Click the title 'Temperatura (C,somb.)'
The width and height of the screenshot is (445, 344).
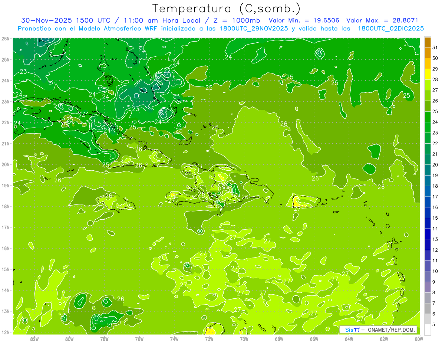tap(226, 9)
